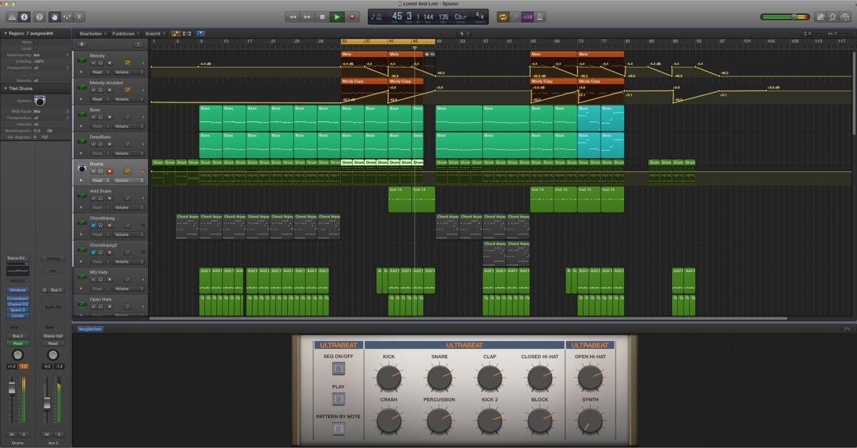Viewport: 857px width, 448px height.
Task: Open the Smart Controls icon
Action: (54, 16)
